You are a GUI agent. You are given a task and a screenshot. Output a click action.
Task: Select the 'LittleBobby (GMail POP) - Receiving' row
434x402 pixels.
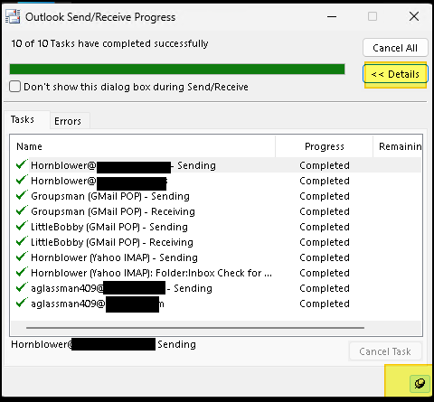pyautogui.click(x=216, y=242)
